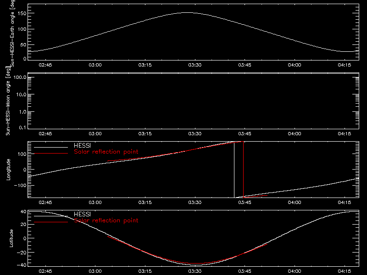Click the 50 tick on Earth angle axis

click(23, 44)
